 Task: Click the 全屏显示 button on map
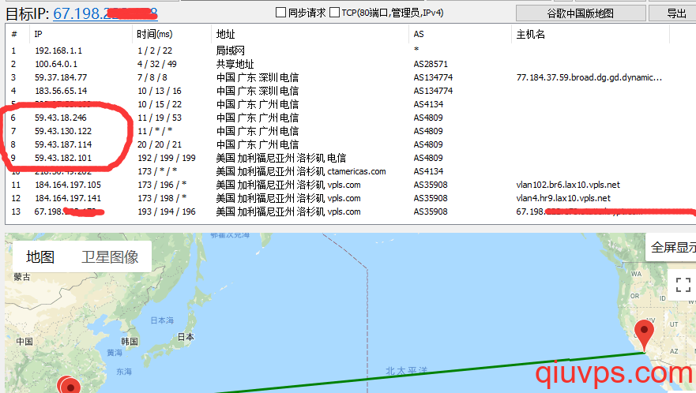[673, 247]
